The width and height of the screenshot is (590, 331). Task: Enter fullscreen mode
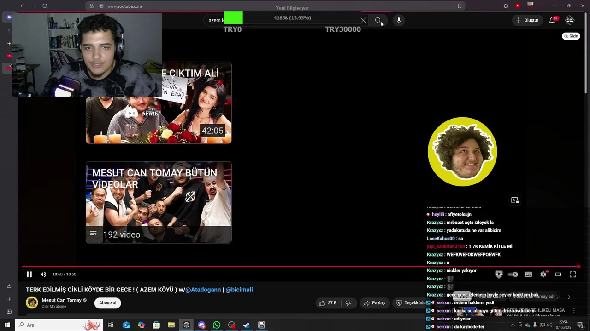tap(572, 274)
